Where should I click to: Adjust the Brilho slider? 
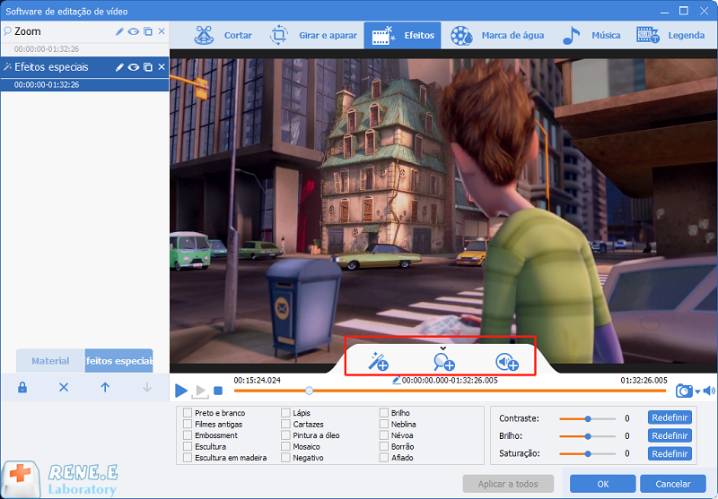tap(588, 436)
